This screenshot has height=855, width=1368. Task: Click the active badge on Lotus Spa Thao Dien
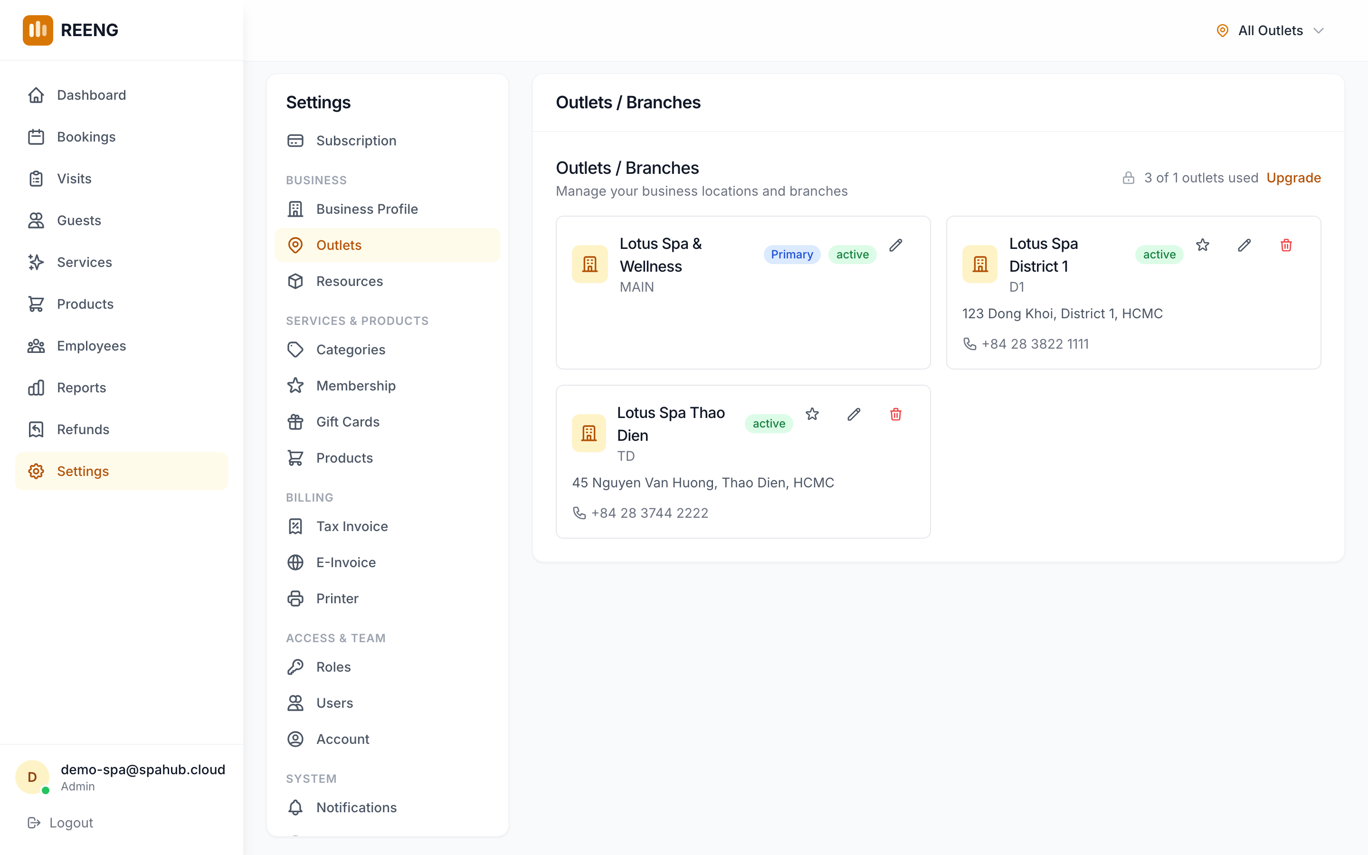(x=769, y=424)
